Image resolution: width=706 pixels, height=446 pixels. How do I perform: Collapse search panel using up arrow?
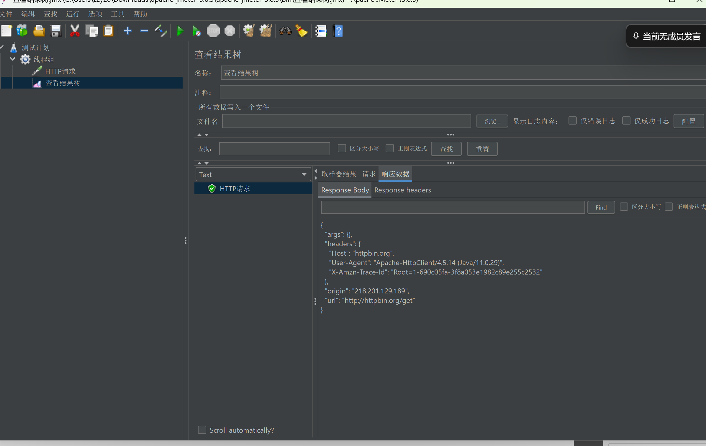[199, 163]
